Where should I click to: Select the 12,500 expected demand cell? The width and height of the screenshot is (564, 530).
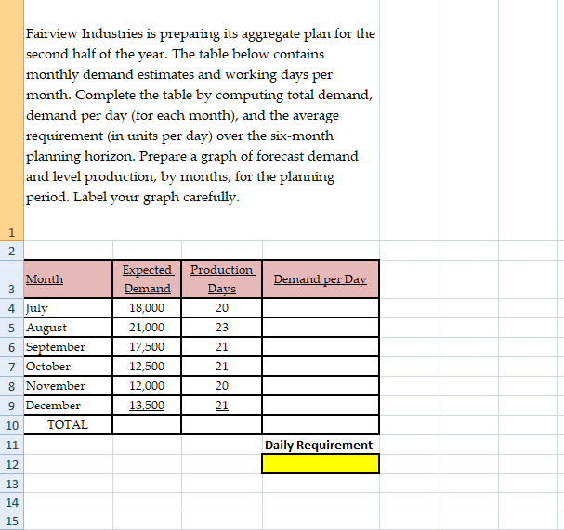tap(147, 366)
